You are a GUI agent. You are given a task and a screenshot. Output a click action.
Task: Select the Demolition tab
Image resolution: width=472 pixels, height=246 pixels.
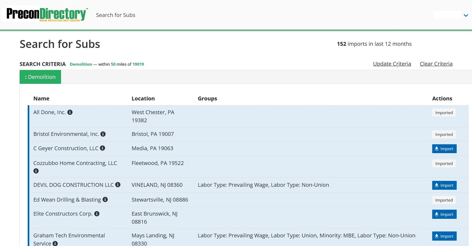tap(40, 77)
